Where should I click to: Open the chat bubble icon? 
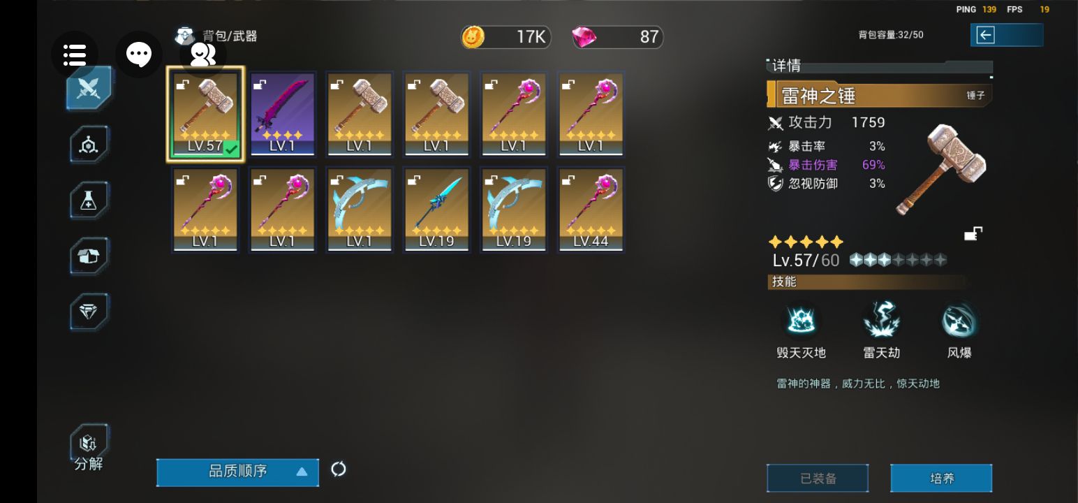(x=139, y=54)
